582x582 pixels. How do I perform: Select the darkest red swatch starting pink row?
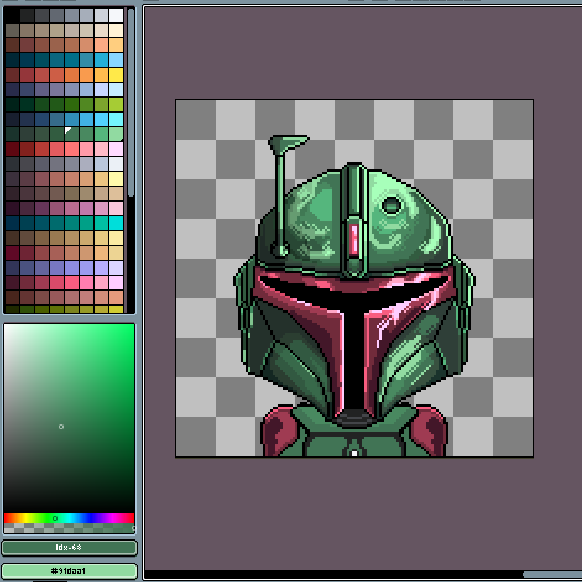tap(12, 149)
